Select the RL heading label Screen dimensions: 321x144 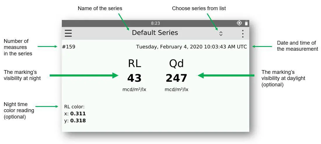pos(134,63)
